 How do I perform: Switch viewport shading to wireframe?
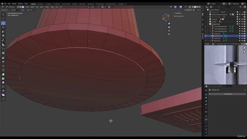click(x=193, y=7)
